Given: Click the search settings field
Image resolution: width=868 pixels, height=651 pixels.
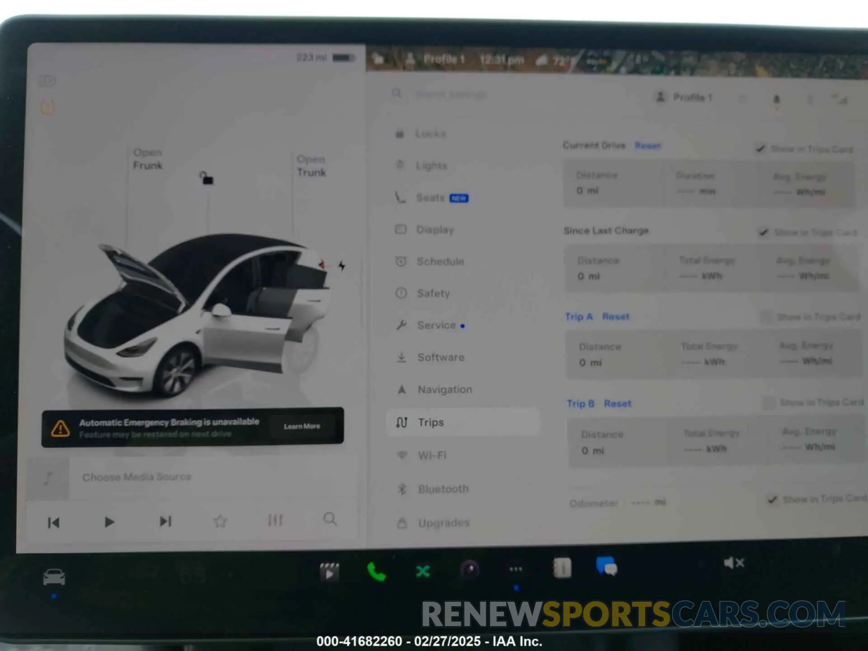Looking at the screenshot, I should 452,94.
